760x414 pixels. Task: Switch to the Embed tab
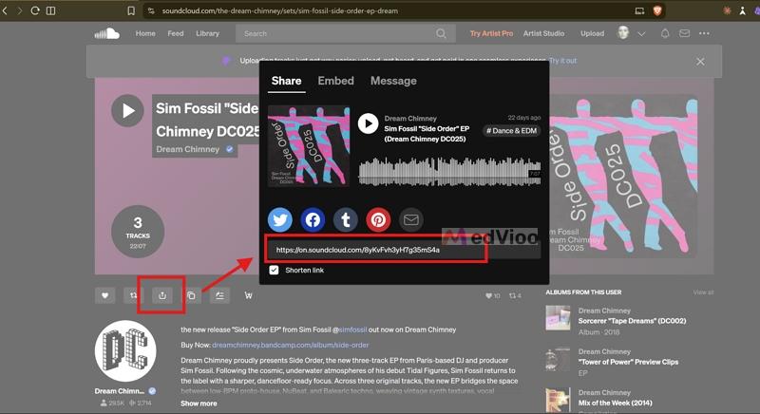336,81
